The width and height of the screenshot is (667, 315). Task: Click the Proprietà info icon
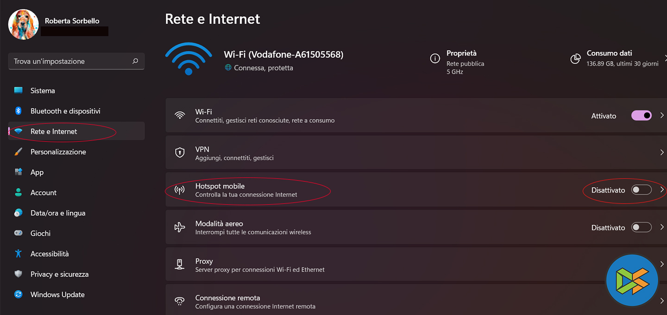coord(435,58)
